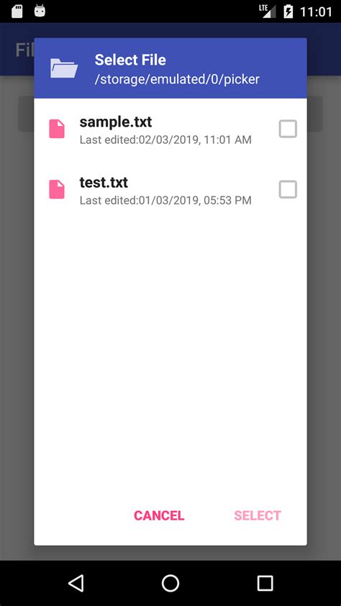Tap the pink file icon beside test.txt
341x606 pixels.
pos(57,189)
